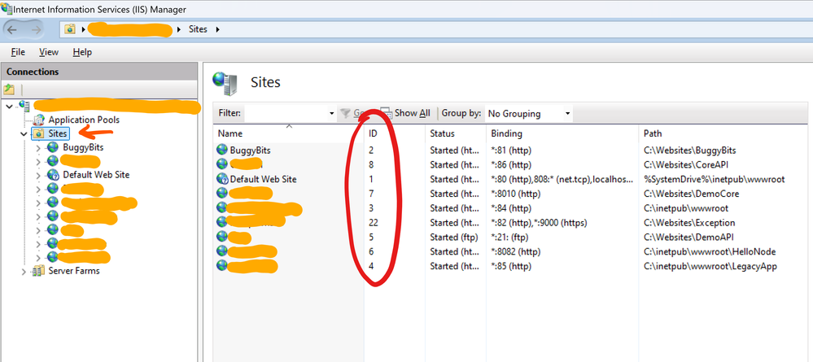The height and width of the screenshot is (362, 813).
Task: Expand the BuggyBits tree node
Action: coord(38,147)
